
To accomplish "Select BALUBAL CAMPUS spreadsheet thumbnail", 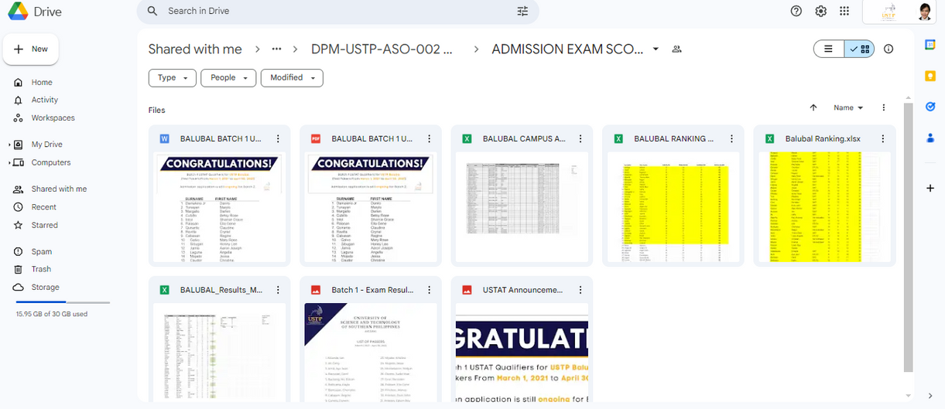I will (522, 207).
